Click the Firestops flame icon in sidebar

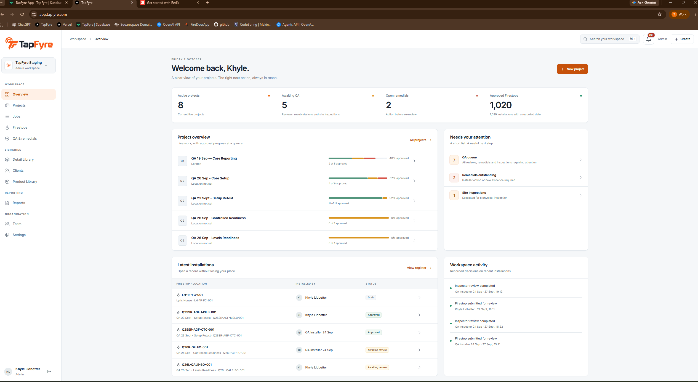7,128
